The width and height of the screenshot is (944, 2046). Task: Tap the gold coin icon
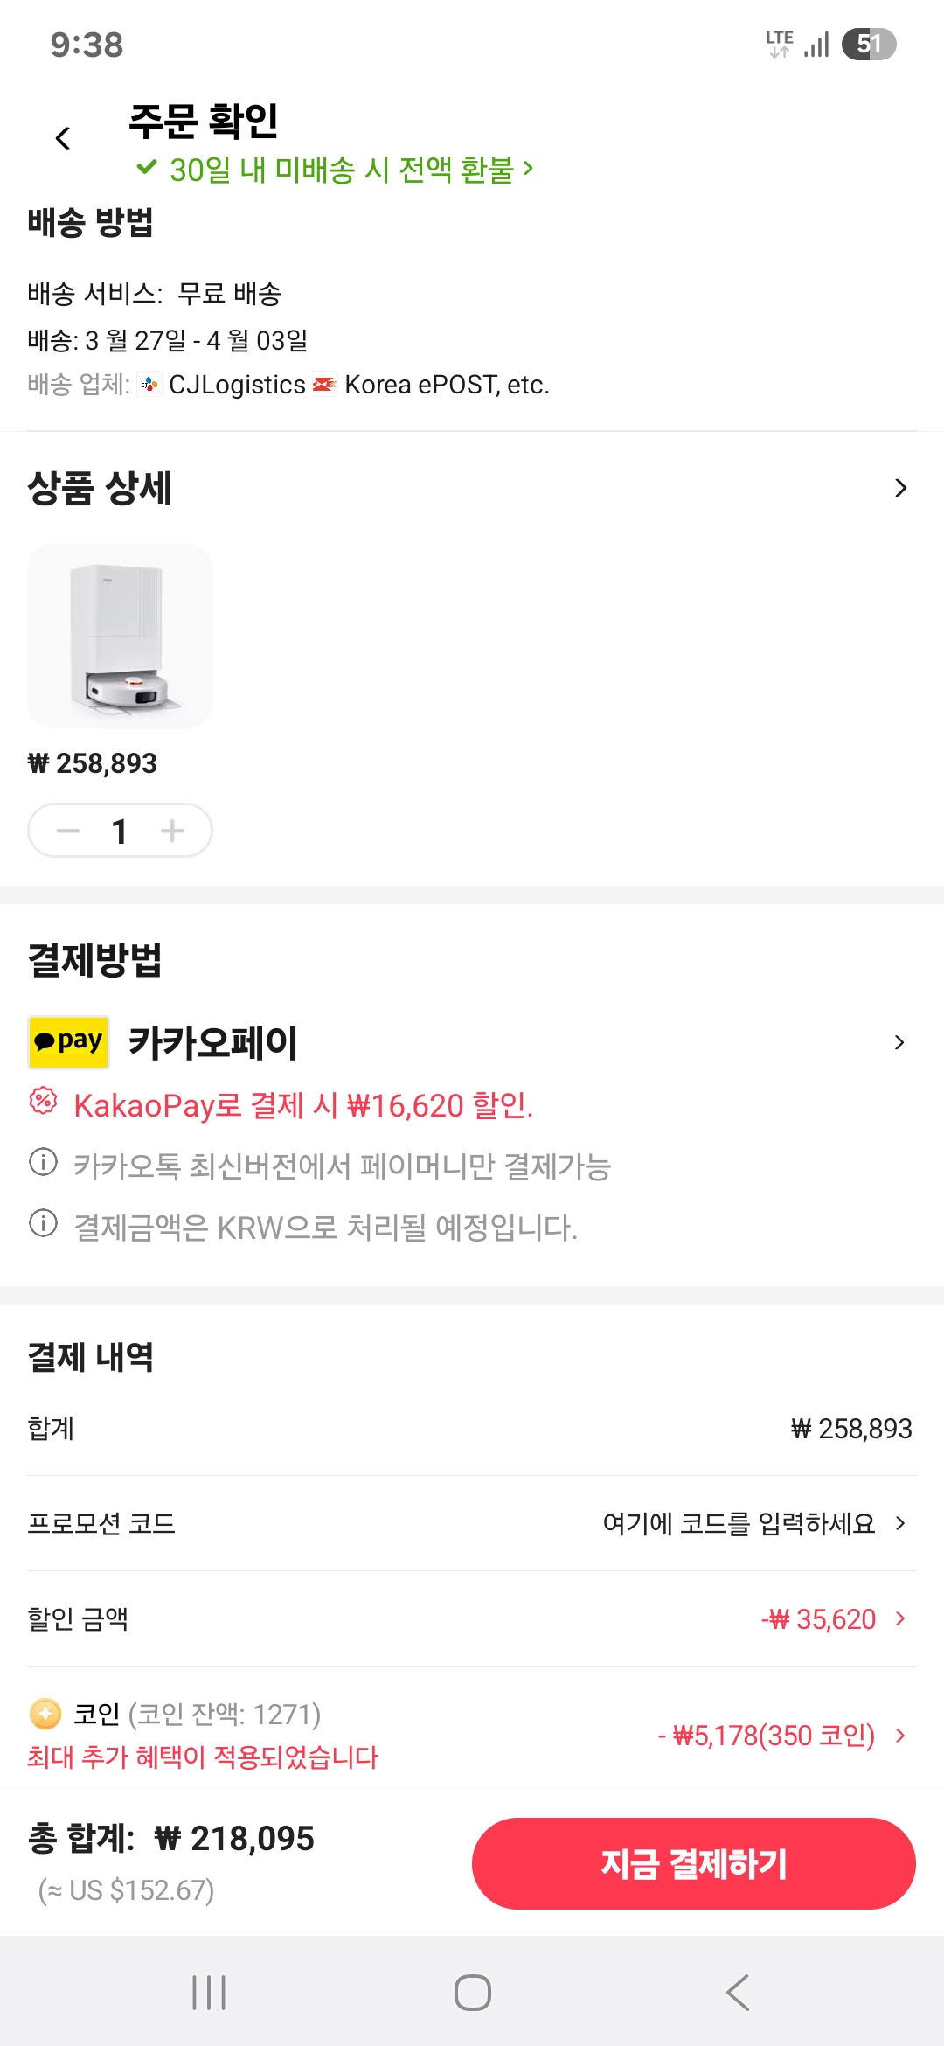(45, 1714)
